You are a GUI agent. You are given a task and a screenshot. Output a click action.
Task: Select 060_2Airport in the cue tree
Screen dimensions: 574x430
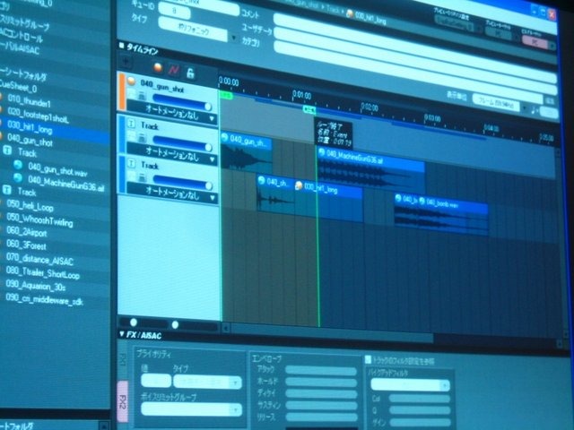tap(27, 232)
